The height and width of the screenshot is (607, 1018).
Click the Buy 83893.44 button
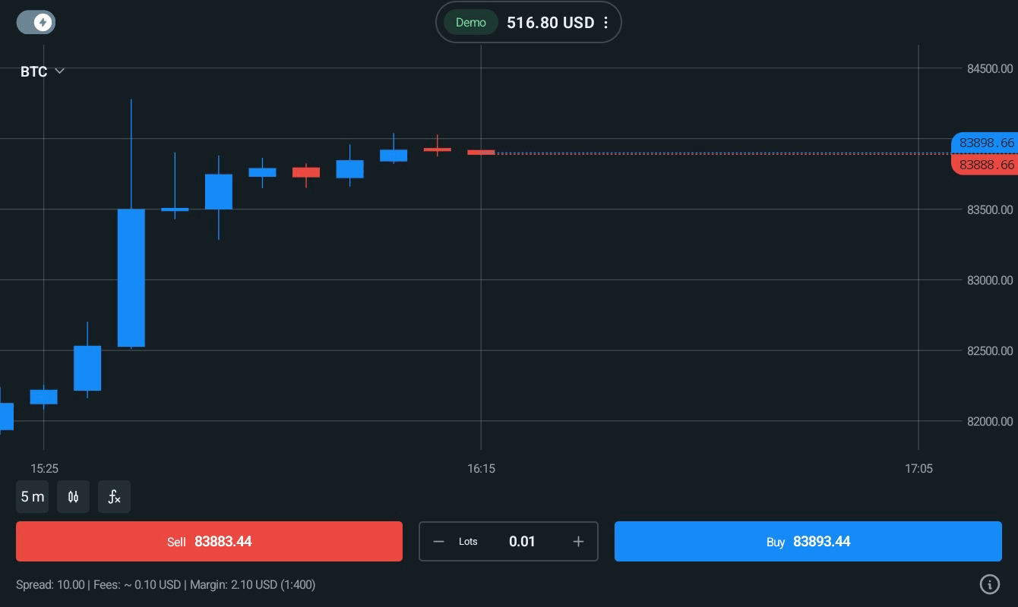808,542
